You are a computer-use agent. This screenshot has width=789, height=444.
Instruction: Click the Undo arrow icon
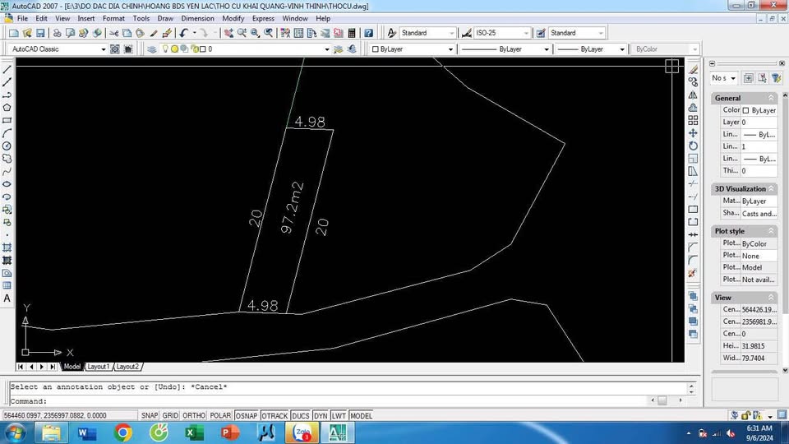[183, 33]
